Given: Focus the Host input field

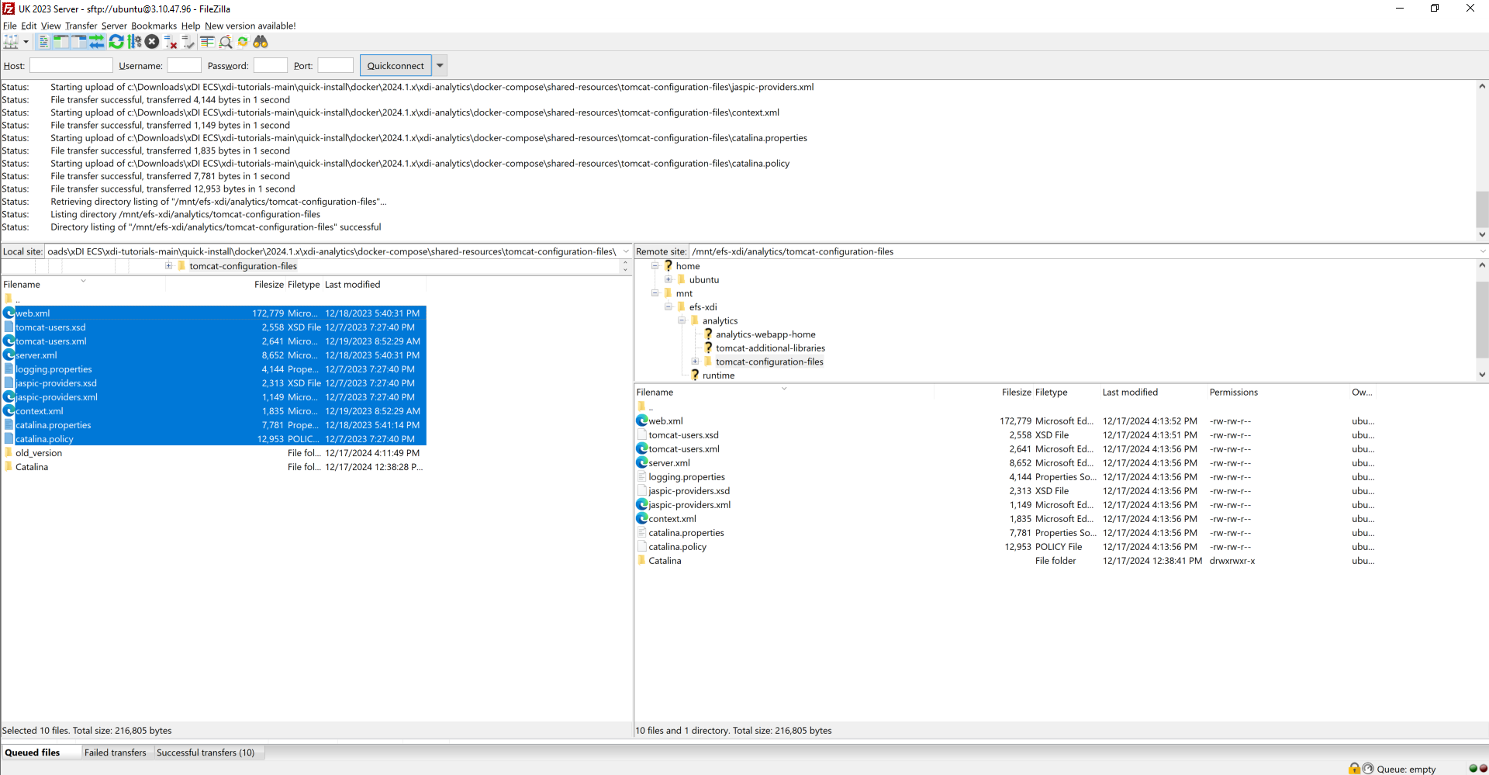Looking at the screenshot, I should pos(71,66).
